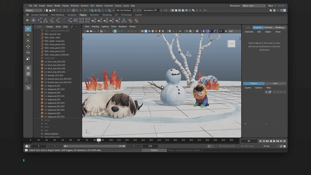311x175 pixels.
Task: Toggle the auto keyframe circle button
Action: click(209, 146)
